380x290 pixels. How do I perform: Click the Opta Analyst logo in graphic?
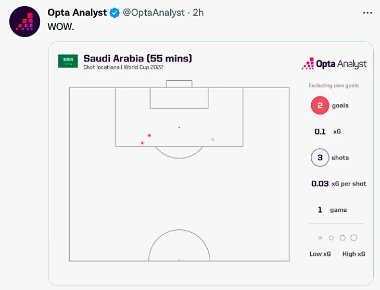(x=334, y=64)
